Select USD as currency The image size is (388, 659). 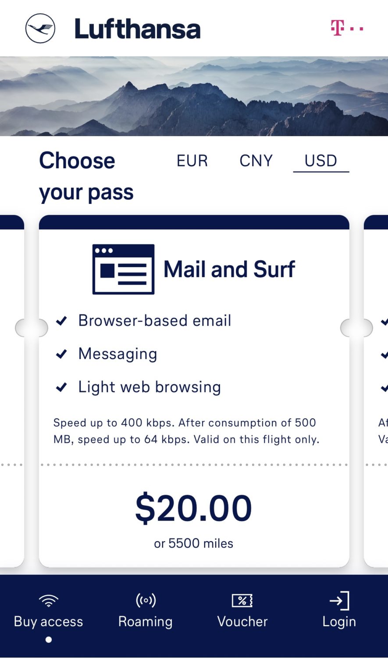pos(321,161)
